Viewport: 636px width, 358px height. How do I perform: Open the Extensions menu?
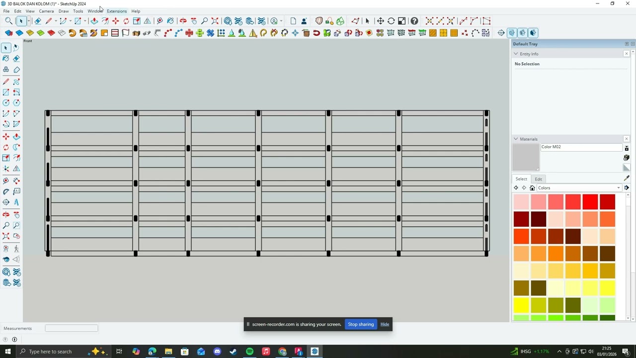coord(117,11)
